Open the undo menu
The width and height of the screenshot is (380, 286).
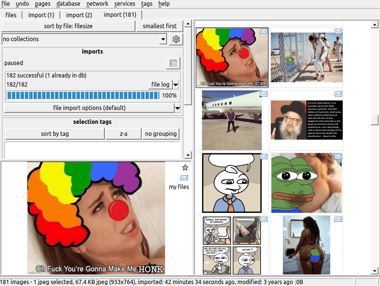pos(22,4)
